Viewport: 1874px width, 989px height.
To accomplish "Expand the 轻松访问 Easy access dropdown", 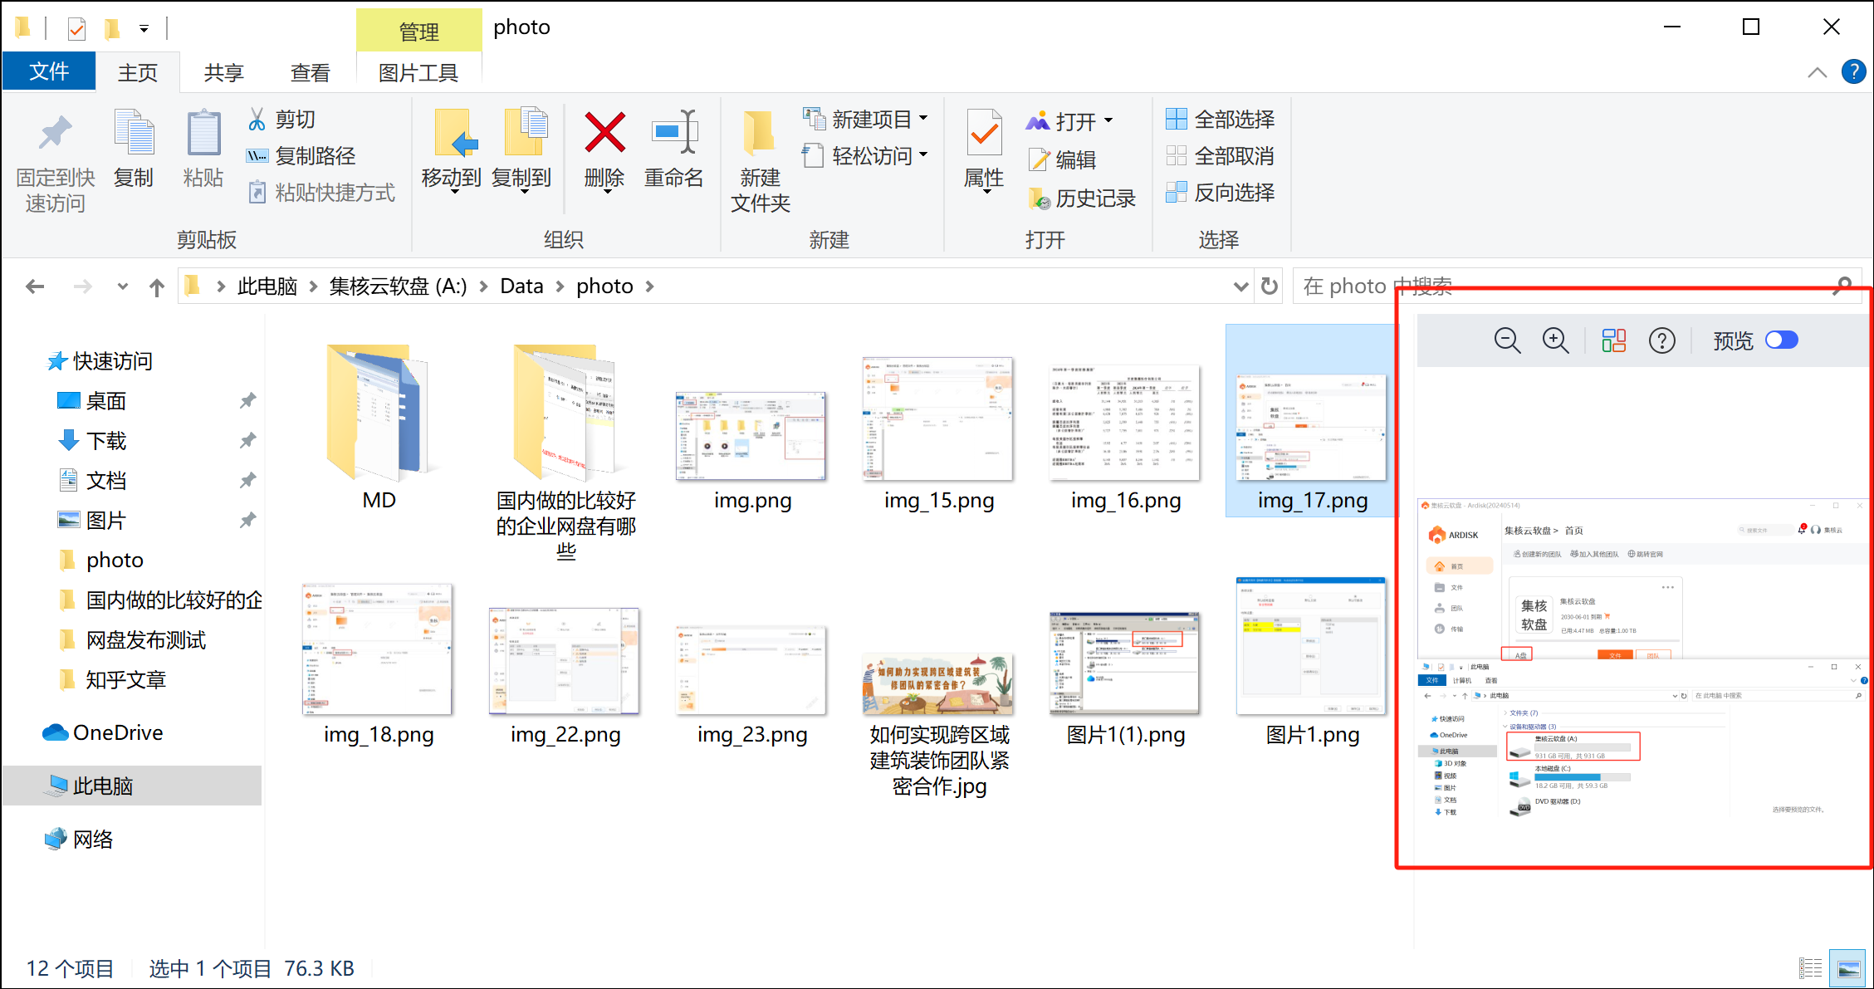I will point(923,155).
